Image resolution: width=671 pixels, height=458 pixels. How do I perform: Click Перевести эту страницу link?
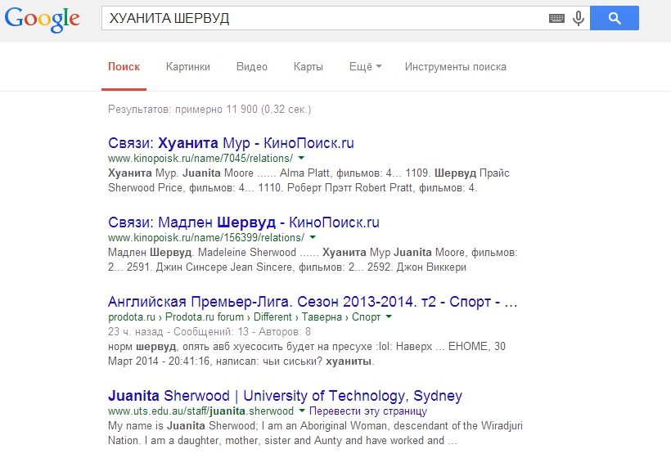point(368,411)
